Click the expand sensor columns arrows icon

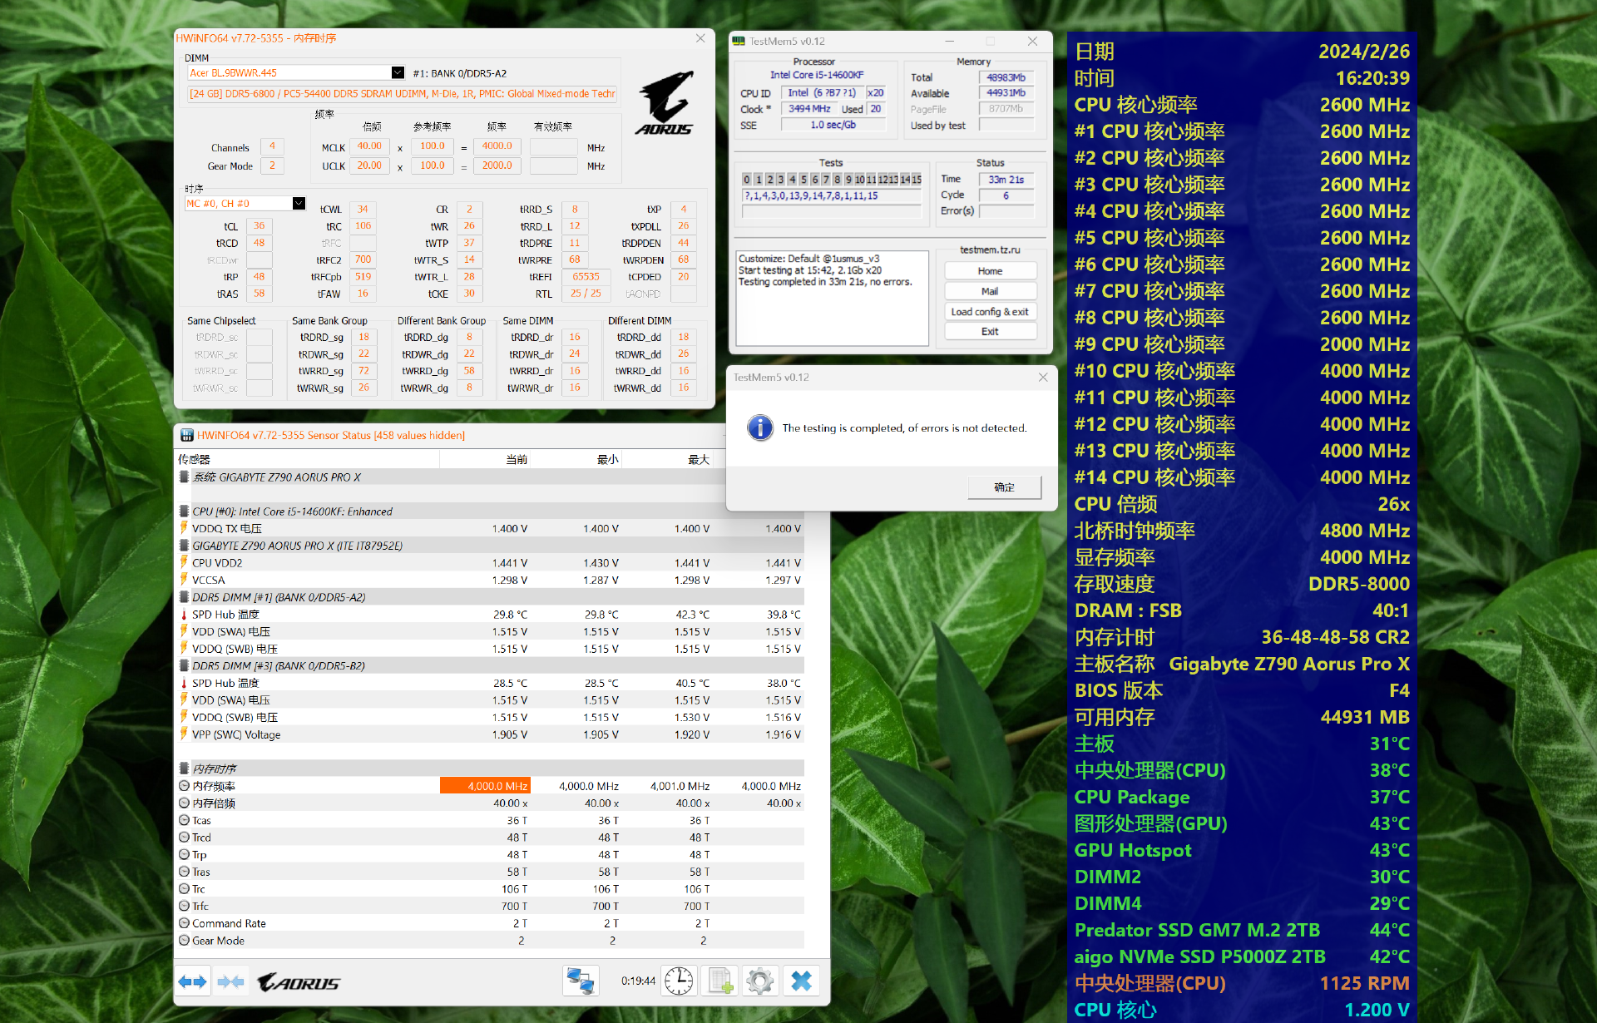tap(193, 982)
